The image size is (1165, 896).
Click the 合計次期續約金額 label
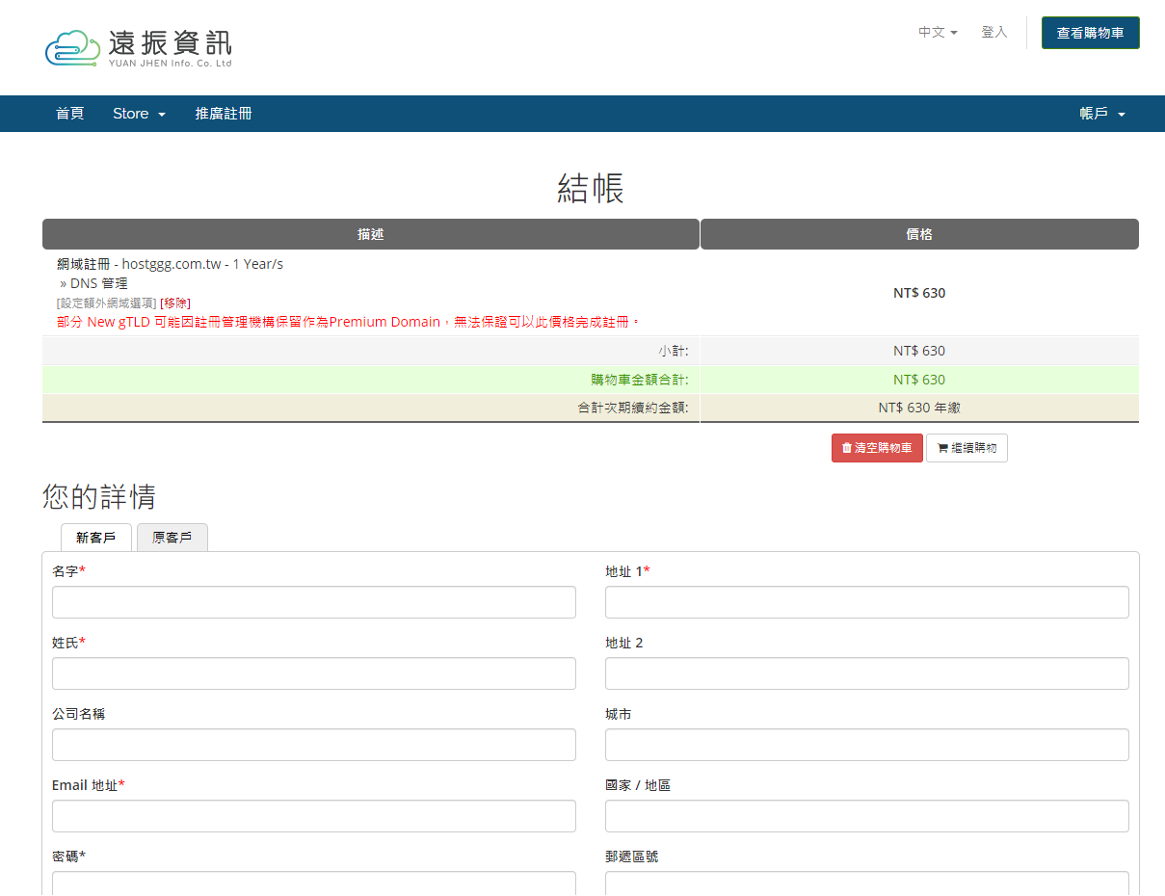click(x=633, y=408)
